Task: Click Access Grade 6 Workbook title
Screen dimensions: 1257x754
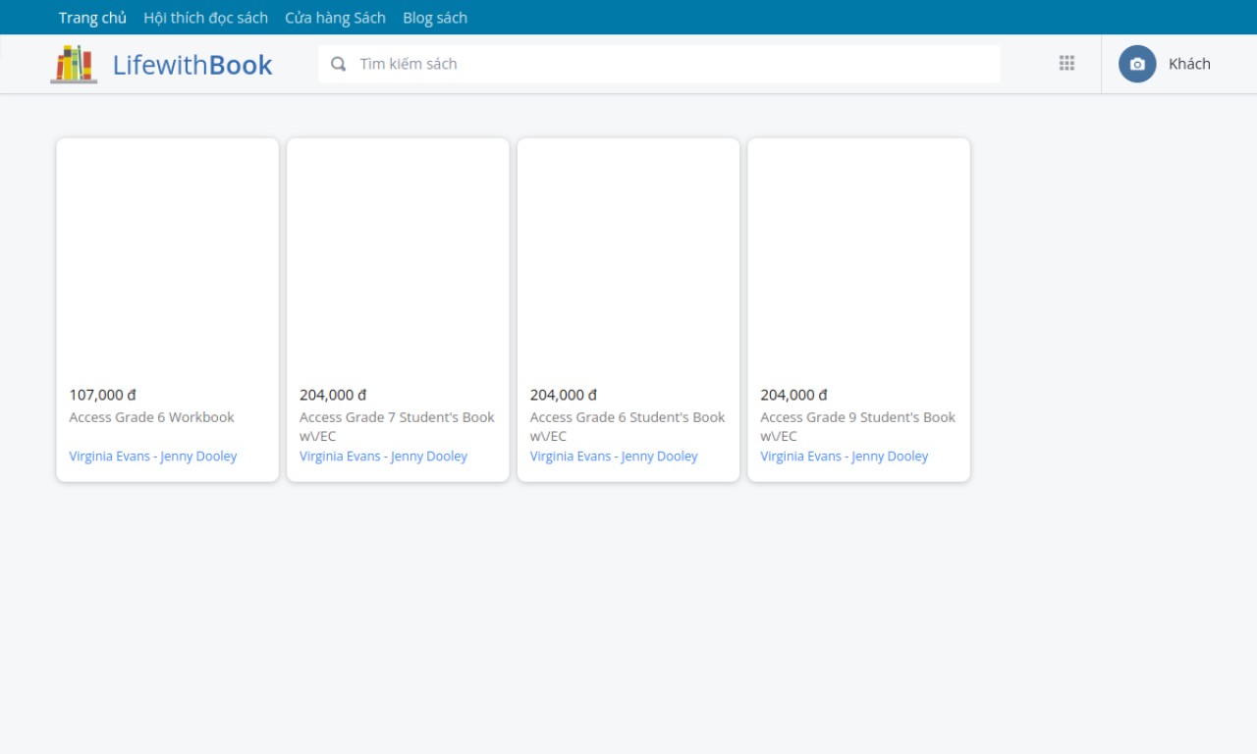Action: point(151,417)
